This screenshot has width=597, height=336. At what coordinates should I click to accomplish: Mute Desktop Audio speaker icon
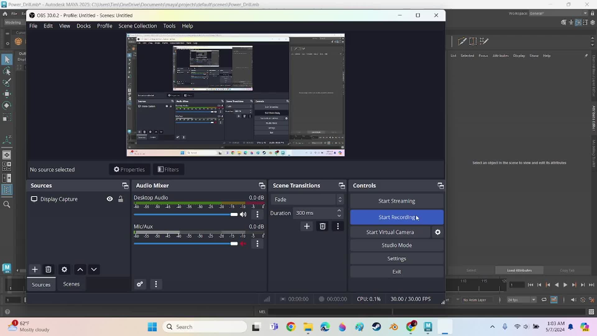(243, 214)
